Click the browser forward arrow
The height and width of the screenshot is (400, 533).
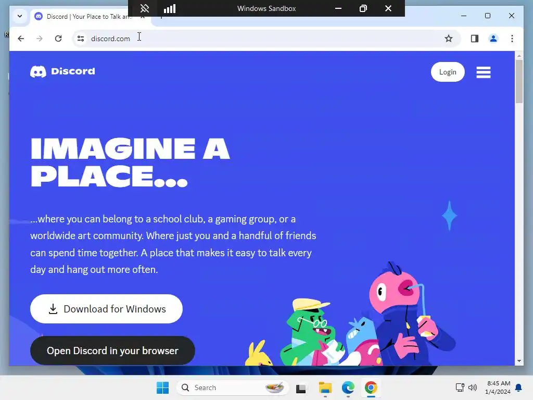click(x=40, y=39)
